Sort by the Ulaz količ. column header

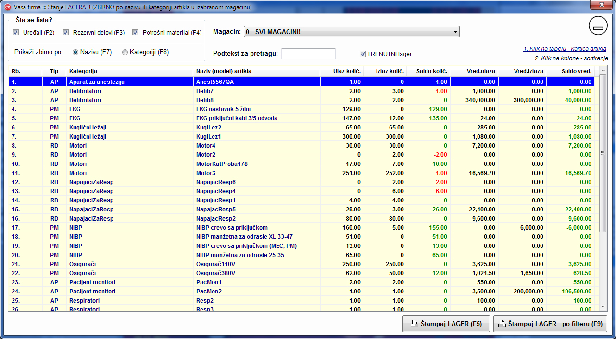pyautogui.click(x=342, y=71)
